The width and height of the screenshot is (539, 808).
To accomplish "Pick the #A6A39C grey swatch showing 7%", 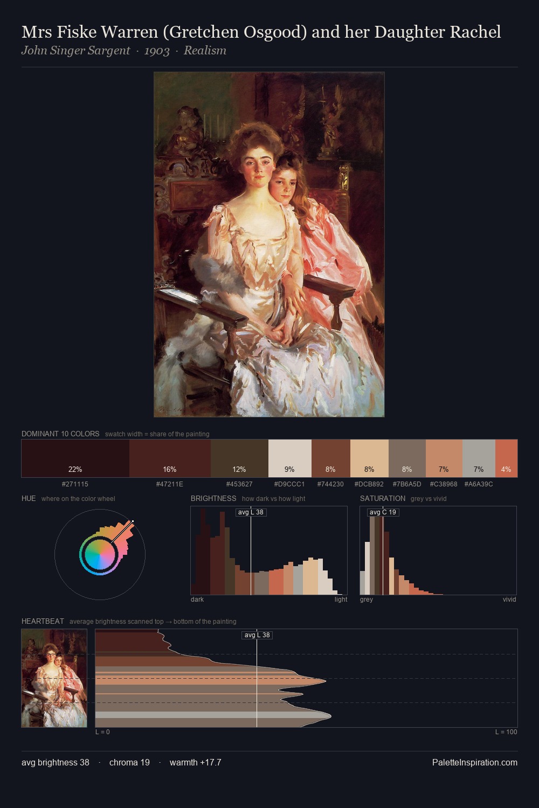I will [479, 458].
